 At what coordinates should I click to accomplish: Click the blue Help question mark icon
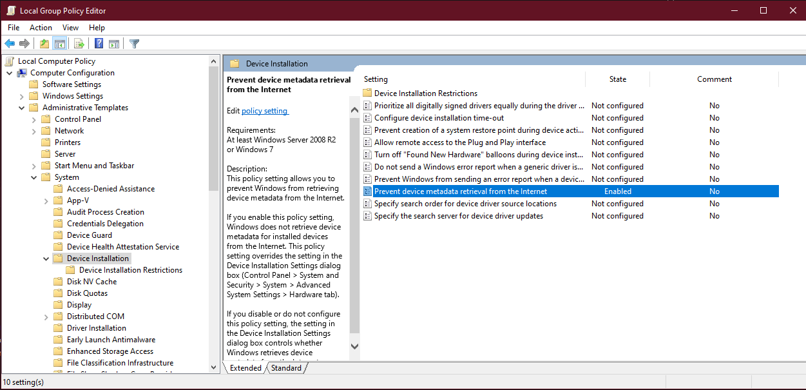(x=99, y=44)
